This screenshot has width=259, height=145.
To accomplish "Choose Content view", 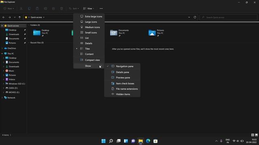I will pyautogui.click(x=89, y=54).
